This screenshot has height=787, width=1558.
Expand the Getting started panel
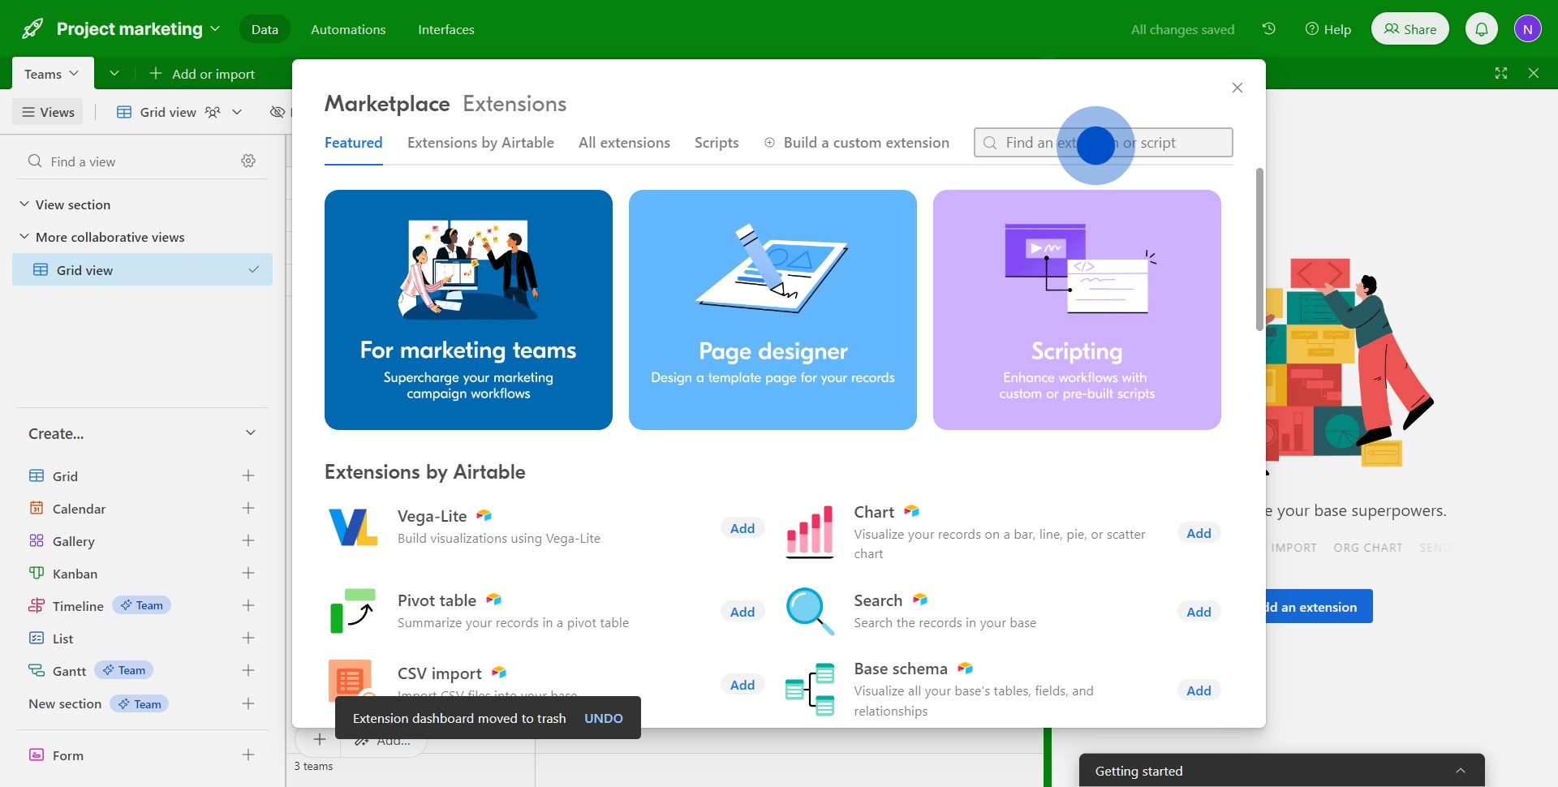(x=1460, y=771)
